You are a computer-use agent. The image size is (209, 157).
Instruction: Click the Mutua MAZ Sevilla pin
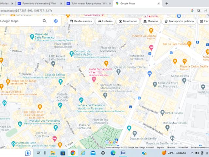(167, 128)
